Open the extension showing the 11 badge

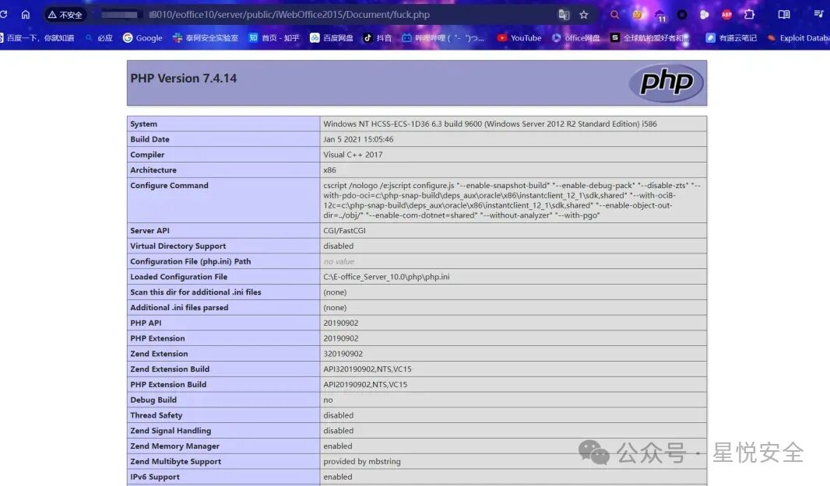point(660,16)
